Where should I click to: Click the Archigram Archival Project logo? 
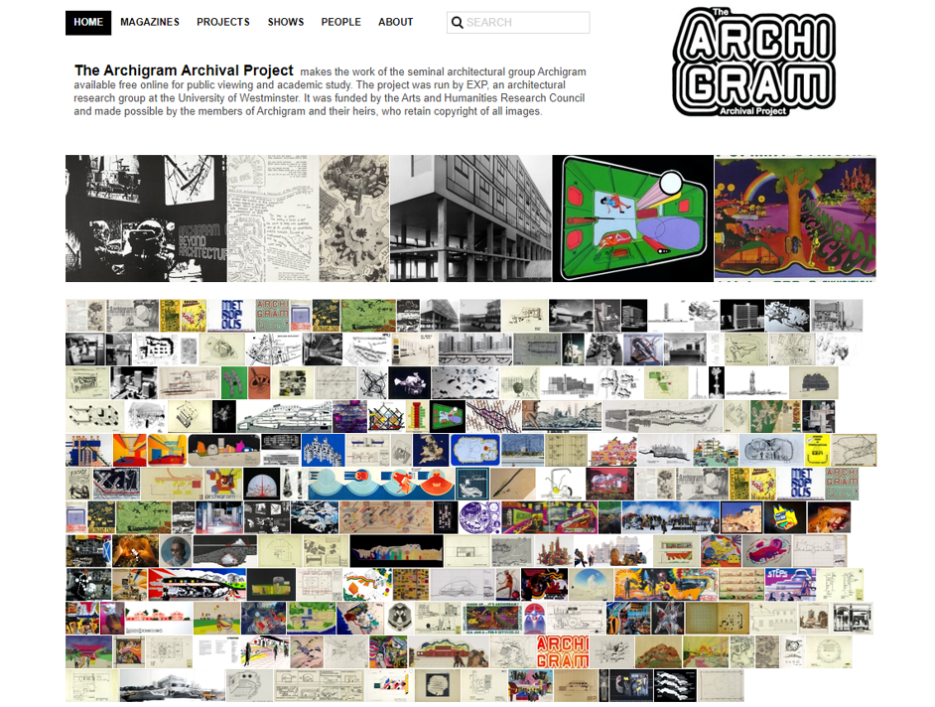click(754, 62)
